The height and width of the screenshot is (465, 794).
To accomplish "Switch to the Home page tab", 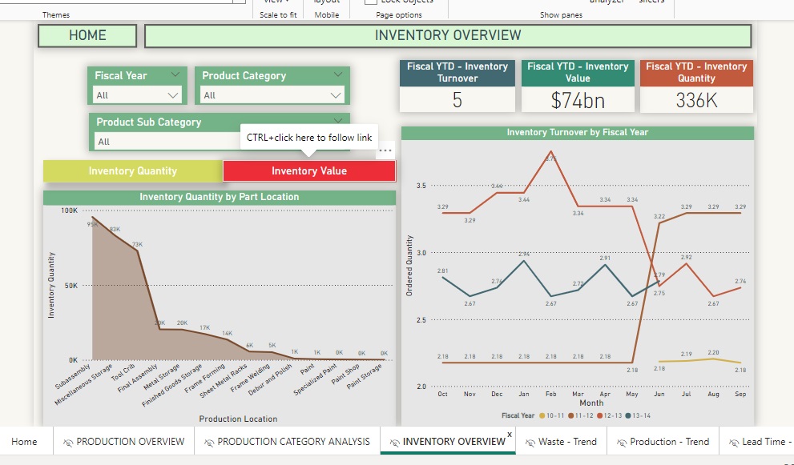I will 24,442.
